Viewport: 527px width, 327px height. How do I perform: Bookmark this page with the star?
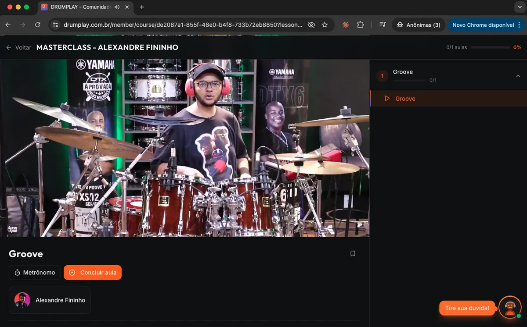pos(325,25)
